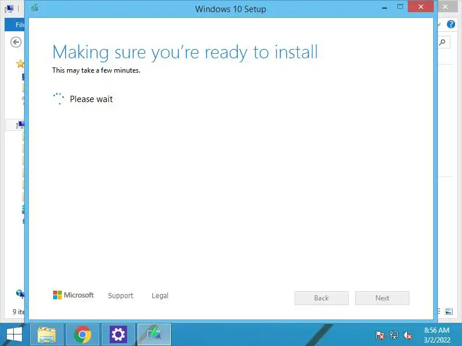
Task: Click the muted volume icon in tray
Action: click(x=408, y=335)
